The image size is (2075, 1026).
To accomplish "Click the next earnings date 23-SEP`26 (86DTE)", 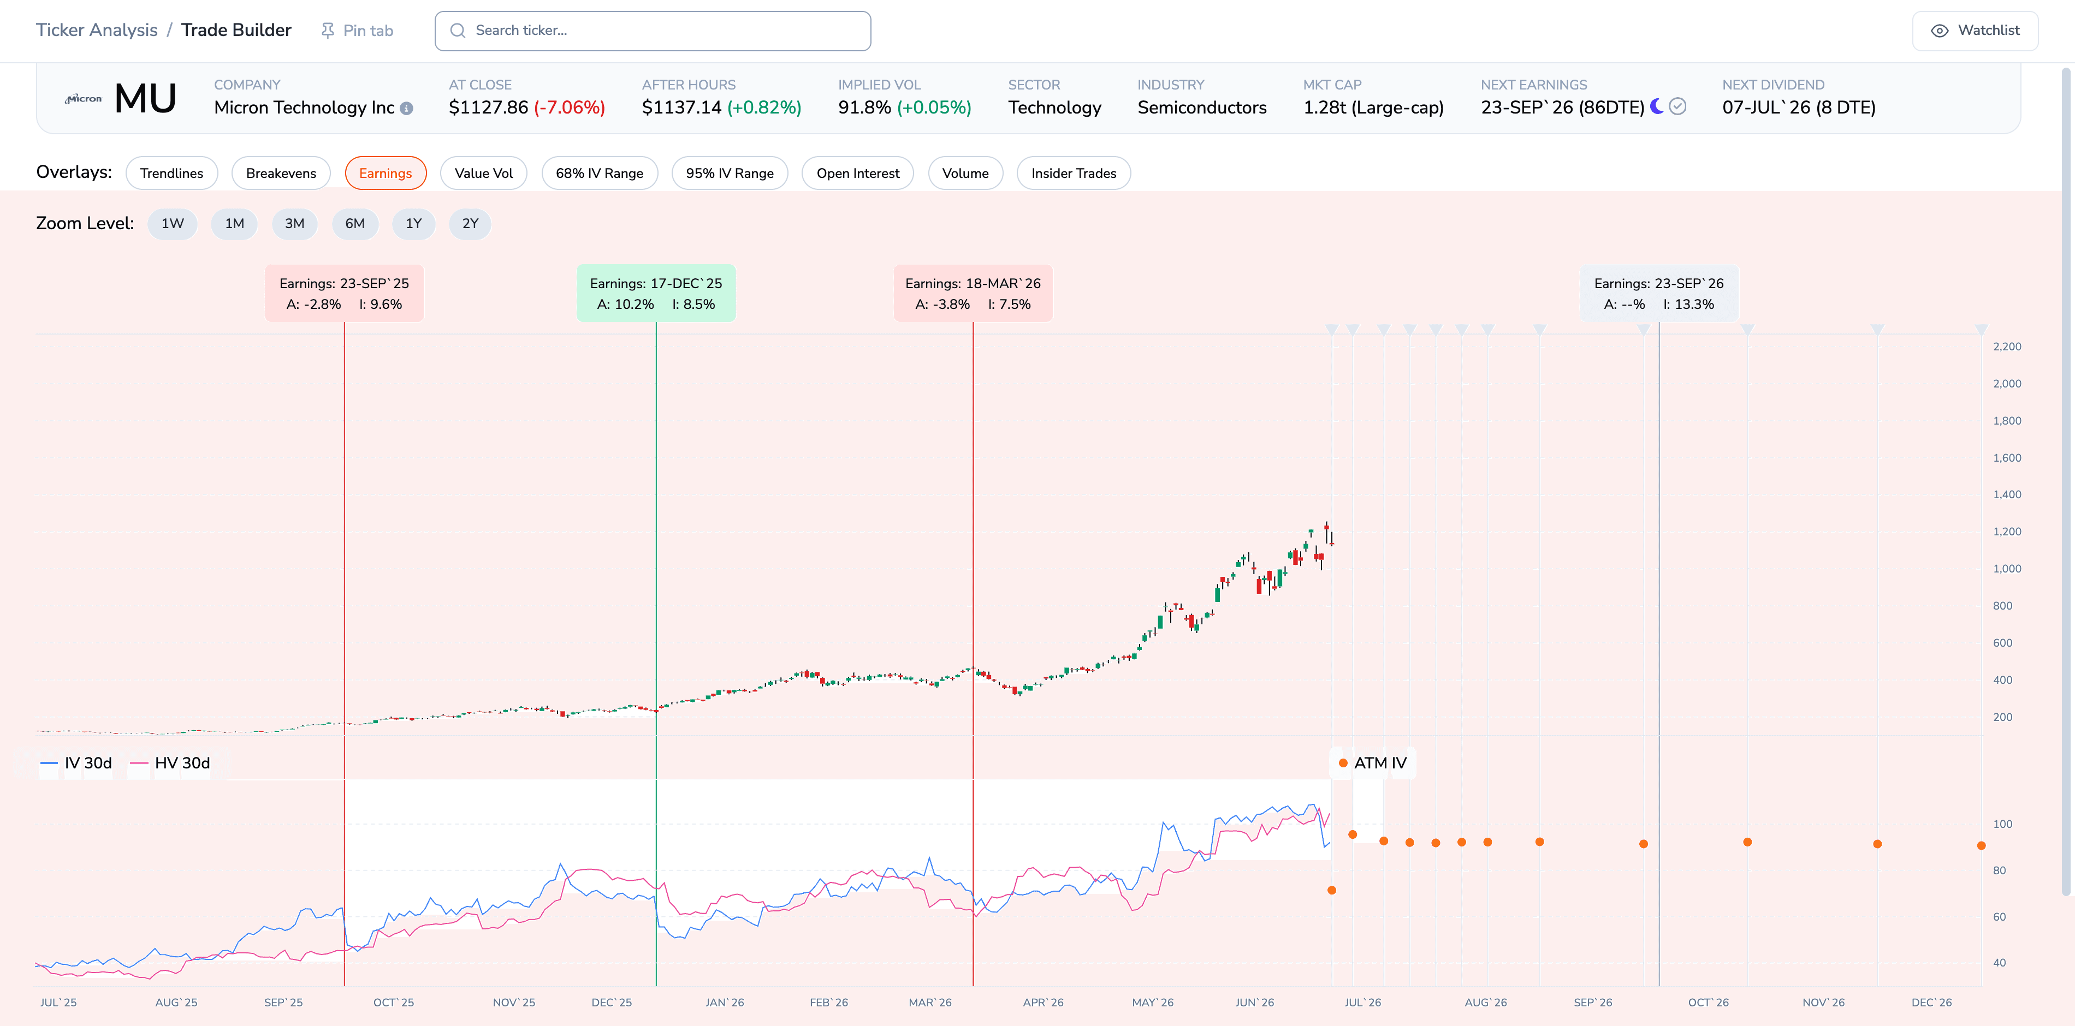I will [x=1563, y=108].
